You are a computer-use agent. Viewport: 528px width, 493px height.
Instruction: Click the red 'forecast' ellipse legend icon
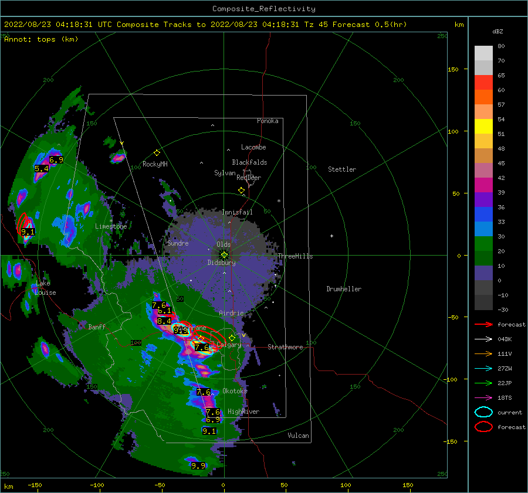coord(483,427)
